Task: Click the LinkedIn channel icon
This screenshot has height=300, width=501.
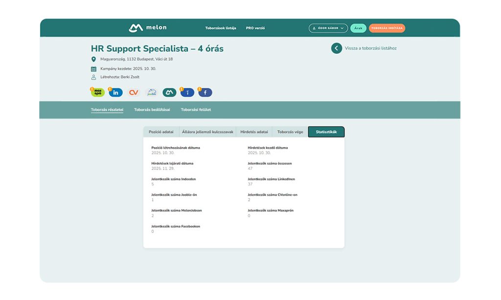Action: [116, 92]
